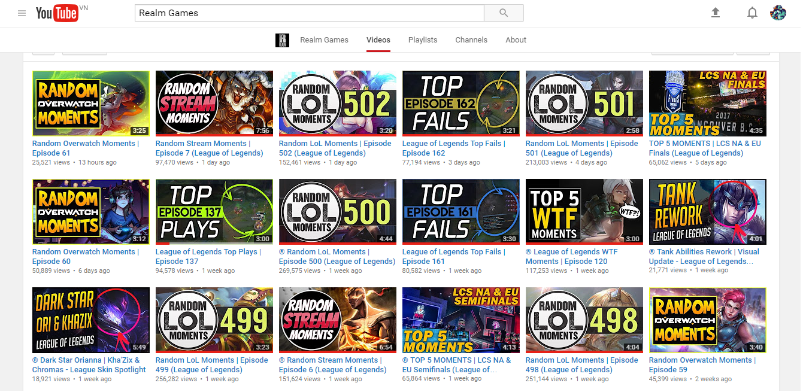The image size is (803, 392).
Task: Open thumbnail of Random Overwatch Moments Episode 60
Action: coord(91,212)
